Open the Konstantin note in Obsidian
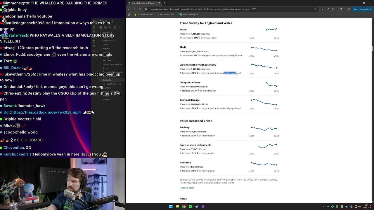The width and height of the screenshot is (374, 210). (x=107, y=80)
